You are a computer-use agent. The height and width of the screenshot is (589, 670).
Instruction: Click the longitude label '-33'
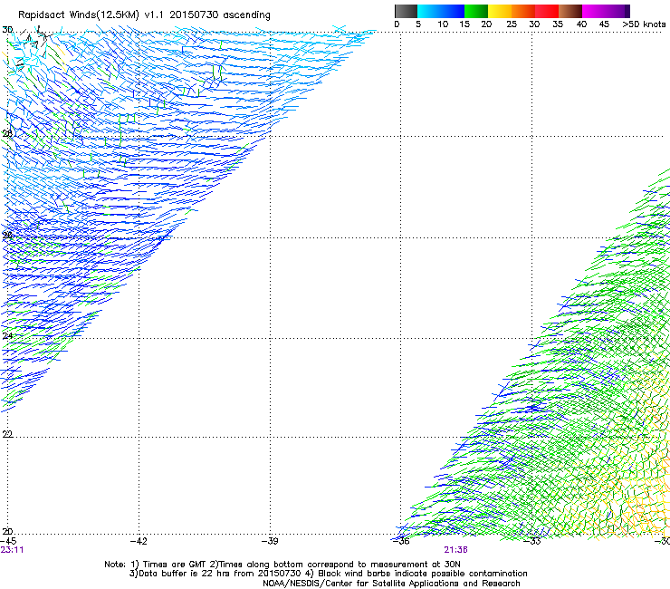(x=532, y=541)
